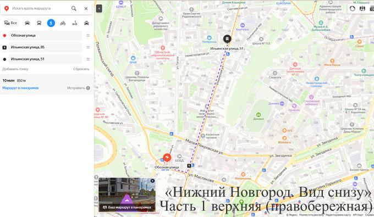The image size is (374, 217).
Task: Select the bicycle route mode
Action: pos(63,23)
